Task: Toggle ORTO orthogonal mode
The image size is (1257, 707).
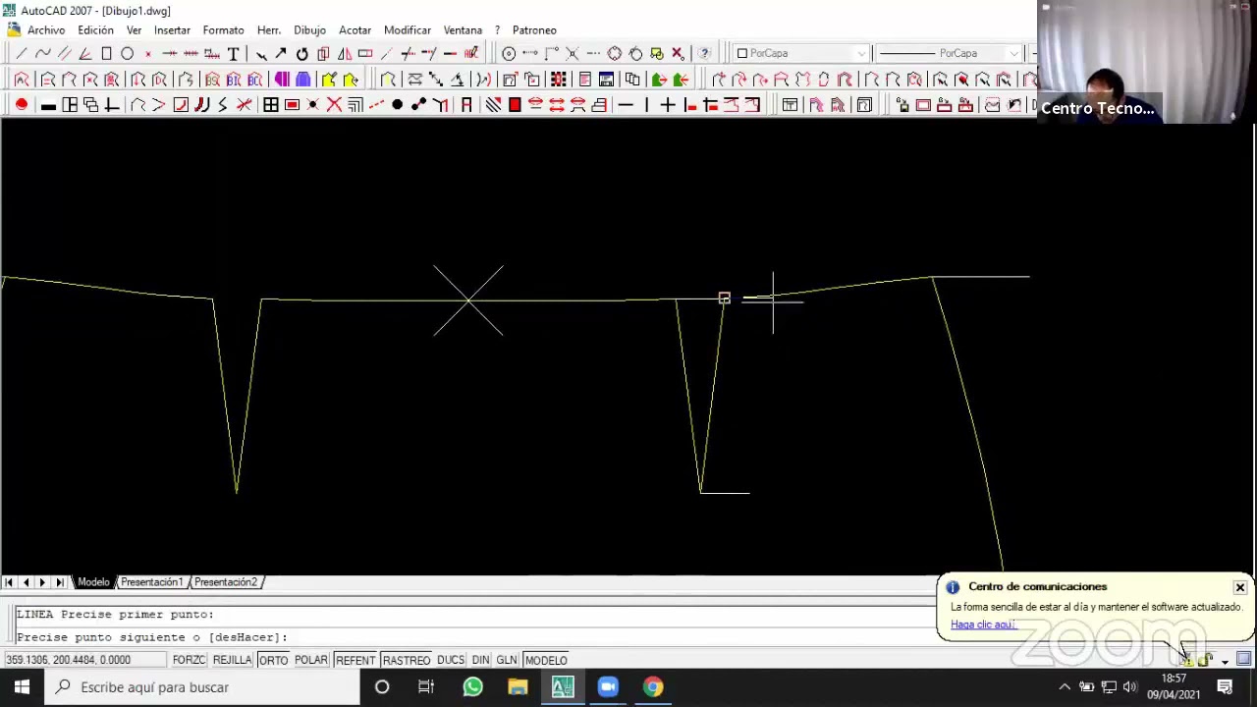Action: point(273,660)
